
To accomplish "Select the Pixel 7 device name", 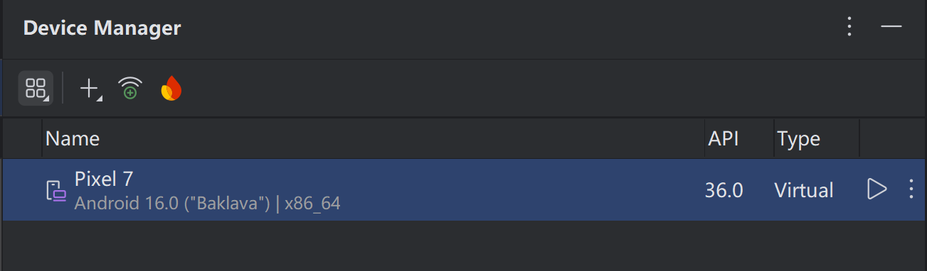I will point(104,178).
